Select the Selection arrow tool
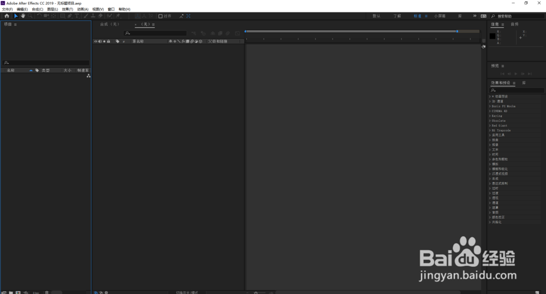Screen dimensions: 546x294 [16, 16]
